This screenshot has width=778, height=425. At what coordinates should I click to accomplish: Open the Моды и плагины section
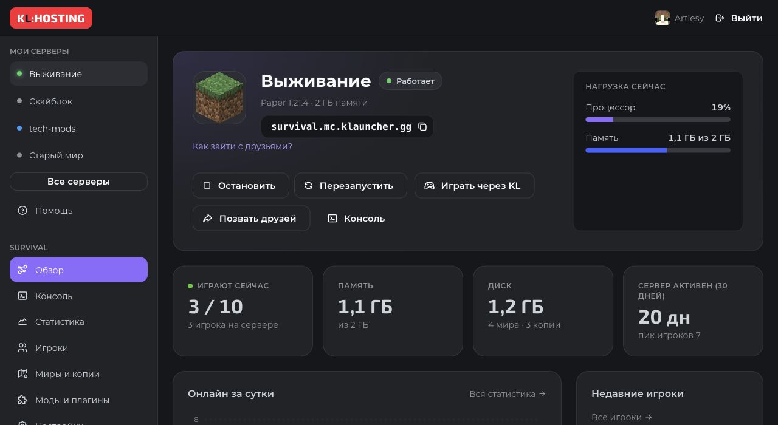[x=78, y=400]
